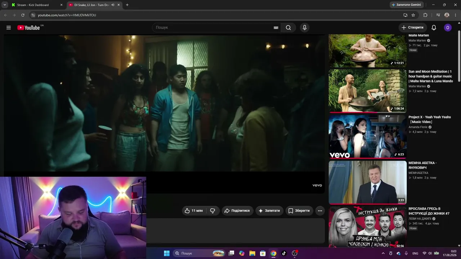Open the Chrome profile avatar
Image resolution: width=461 pixels, height=259 pixels.
point(447,15)
